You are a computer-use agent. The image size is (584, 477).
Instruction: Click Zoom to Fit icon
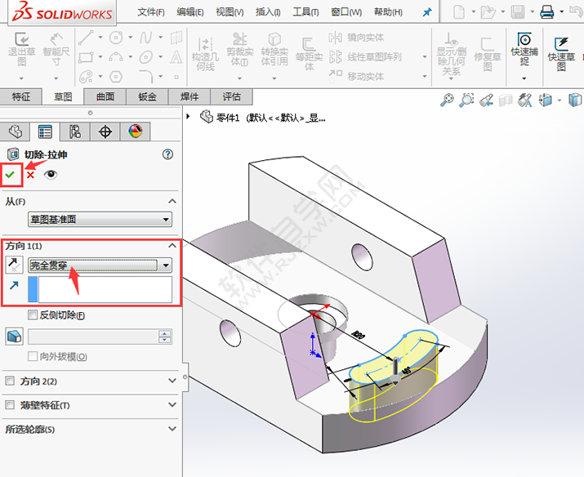point(448,100)
